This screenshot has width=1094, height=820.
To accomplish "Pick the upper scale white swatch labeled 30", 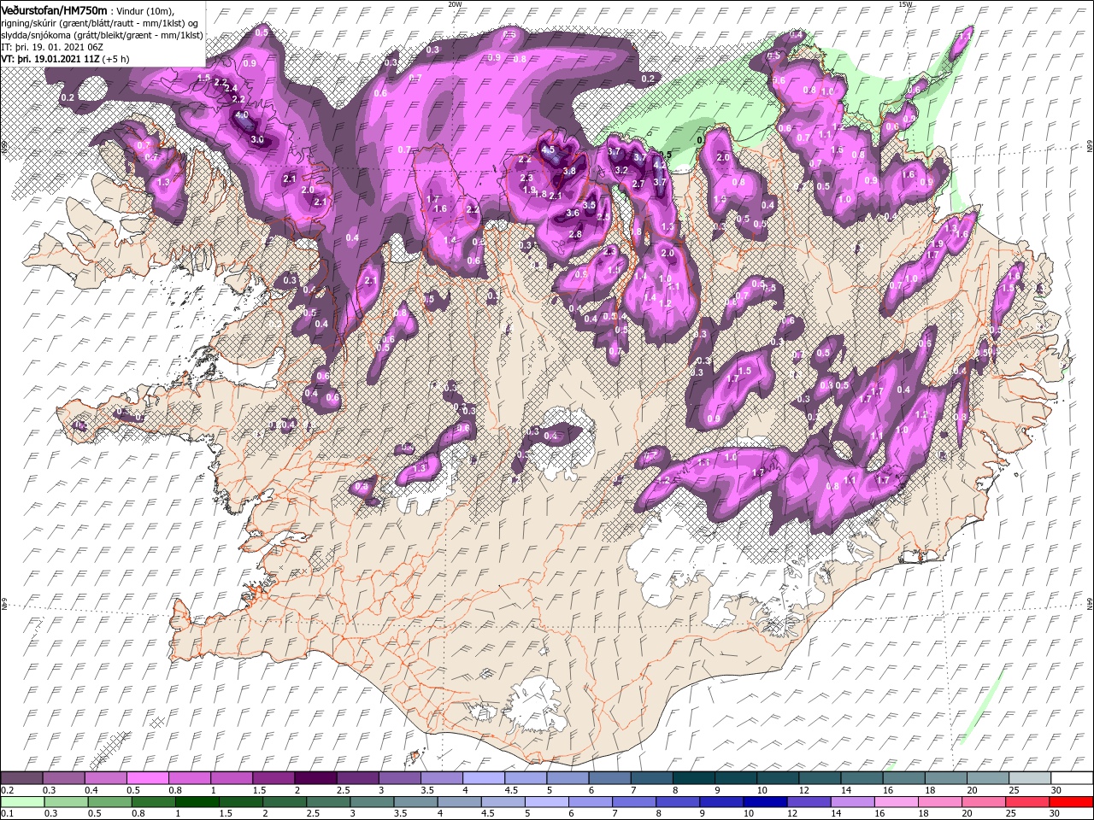I will tap(1072, 778).
